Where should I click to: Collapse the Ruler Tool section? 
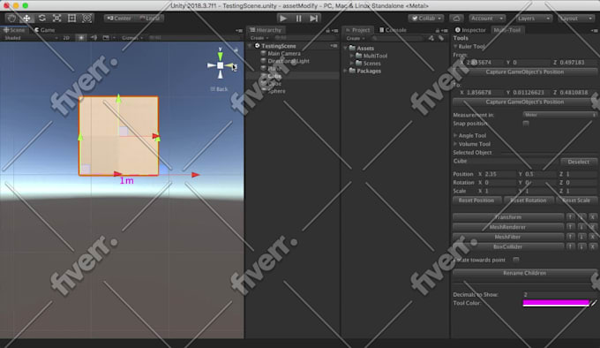pyautogui.click(x=456, y=46)
